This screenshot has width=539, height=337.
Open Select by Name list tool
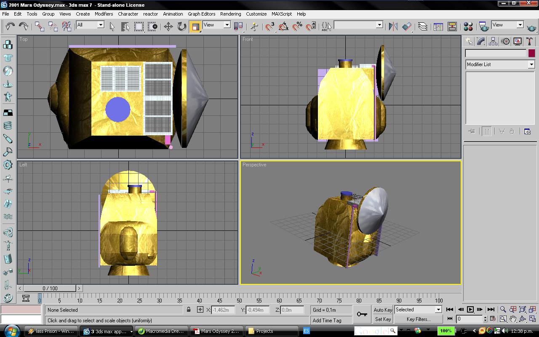125,27
